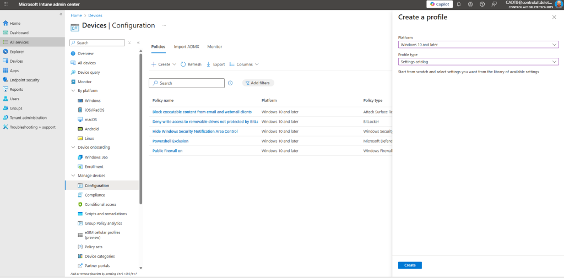Click the blue Create button

tap(410, 265)
